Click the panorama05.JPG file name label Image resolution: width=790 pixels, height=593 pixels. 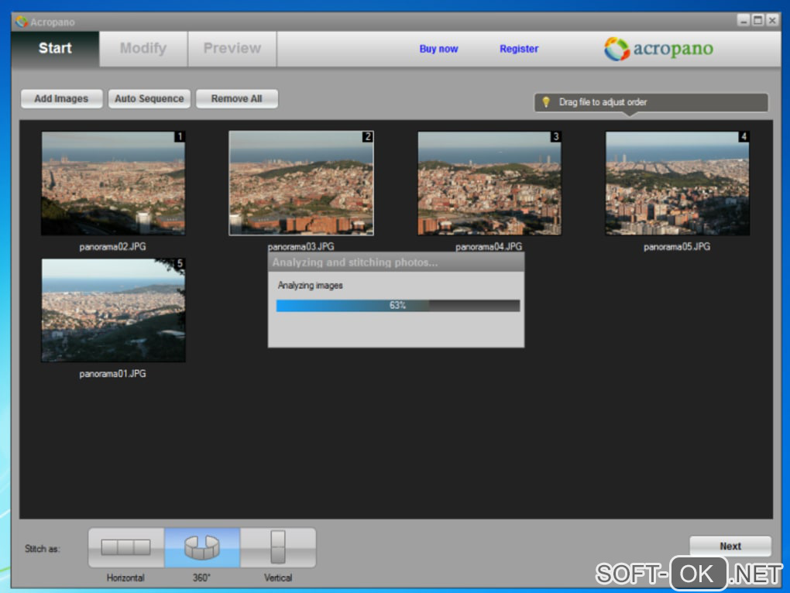677,247
